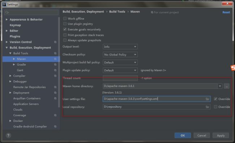Expand the Gradle node arrow

click(14, 64)
